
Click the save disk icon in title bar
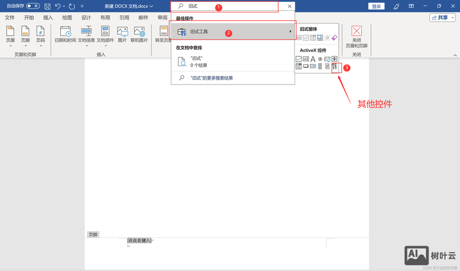pyautogui.click(x=47, y=6)
